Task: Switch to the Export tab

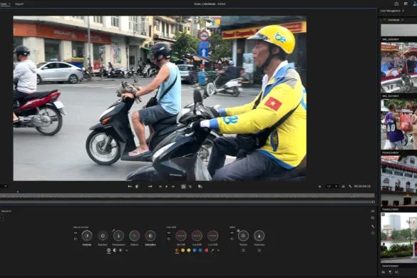Action: pyautogui.click(x=19, y=4)
